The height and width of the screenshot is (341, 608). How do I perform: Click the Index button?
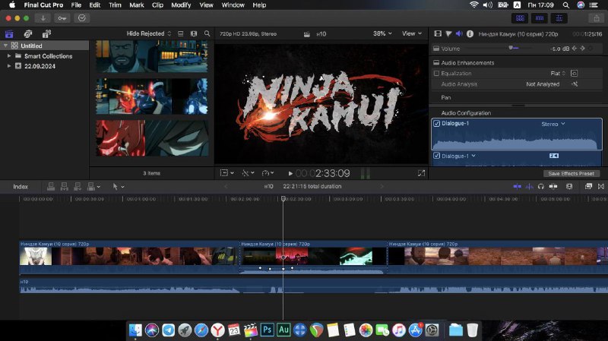pos(21,186)
